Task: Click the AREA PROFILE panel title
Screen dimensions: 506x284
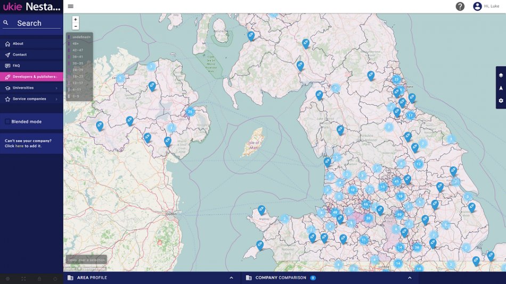Action: coord(92,278)
